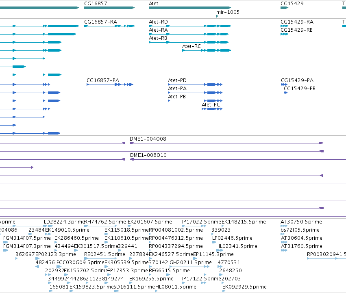Open EST HL02341.5prime
The height and width of the screenshot is (293, 346).
237,246
